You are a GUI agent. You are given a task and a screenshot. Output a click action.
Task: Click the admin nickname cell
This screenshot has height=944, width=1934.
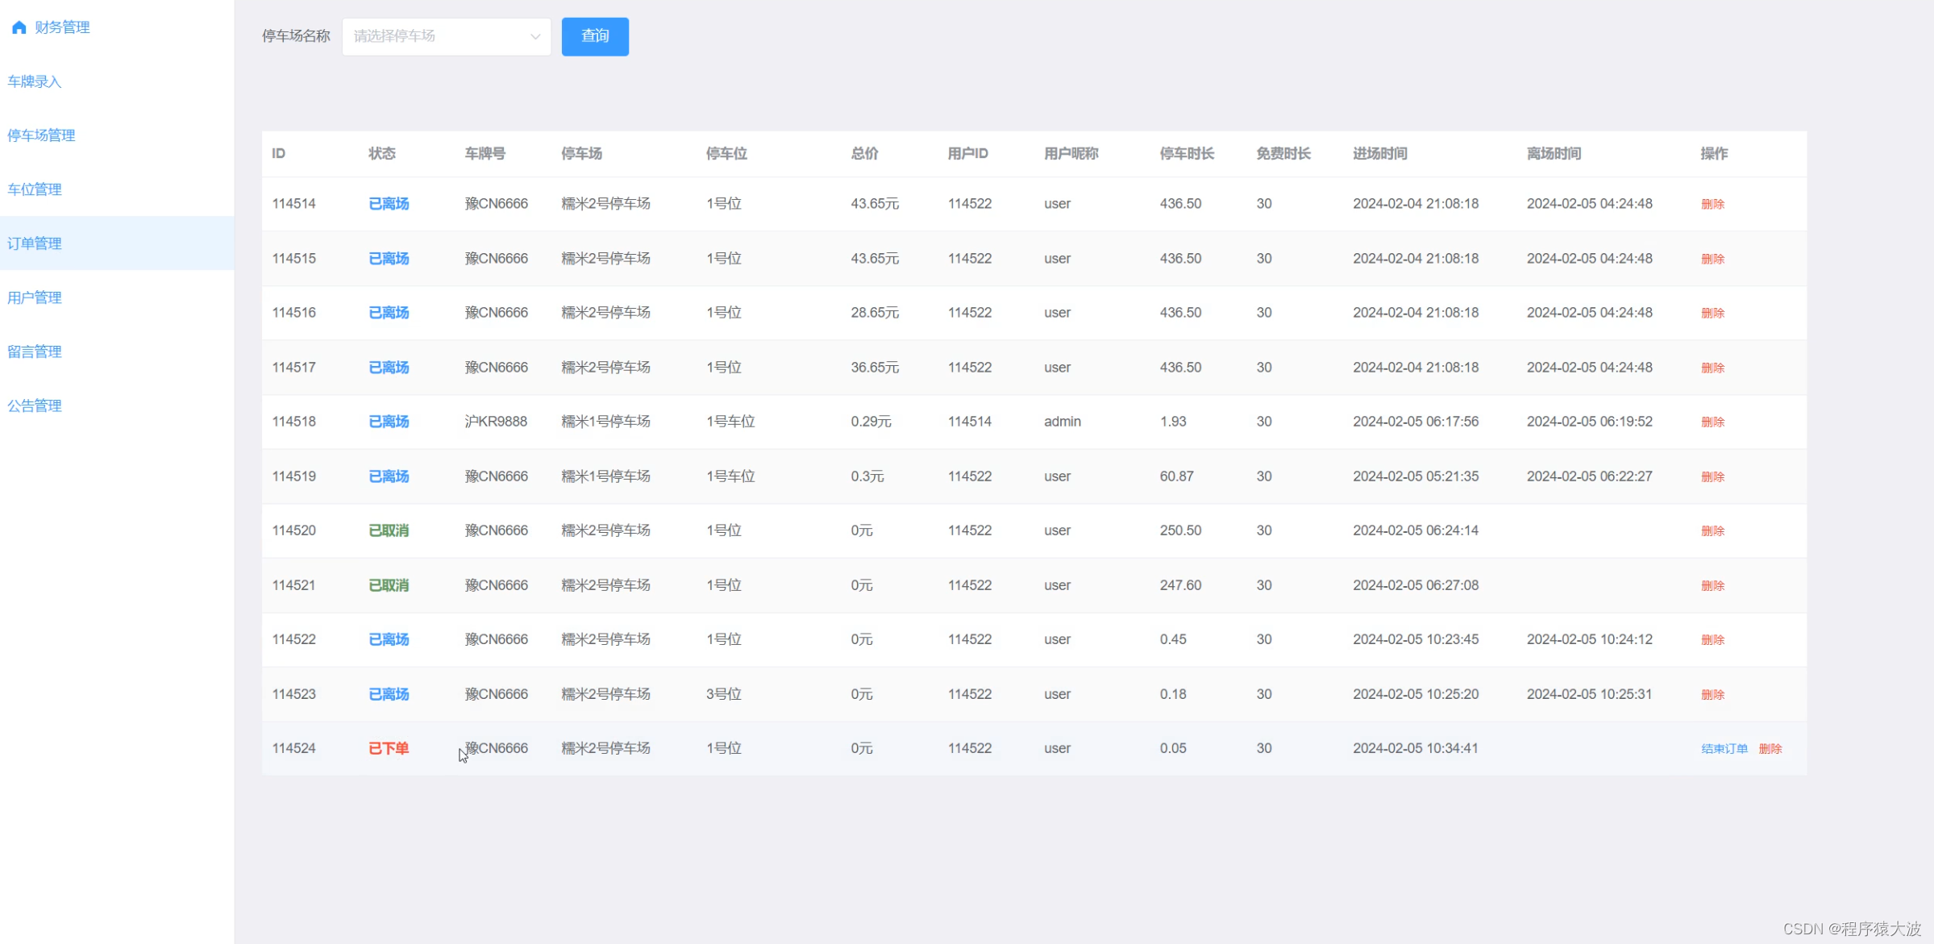pyautogui.click(x=1063, y=422)
